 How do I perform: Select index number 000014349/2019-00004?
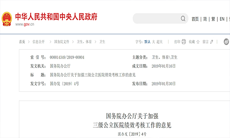(67, 58)
